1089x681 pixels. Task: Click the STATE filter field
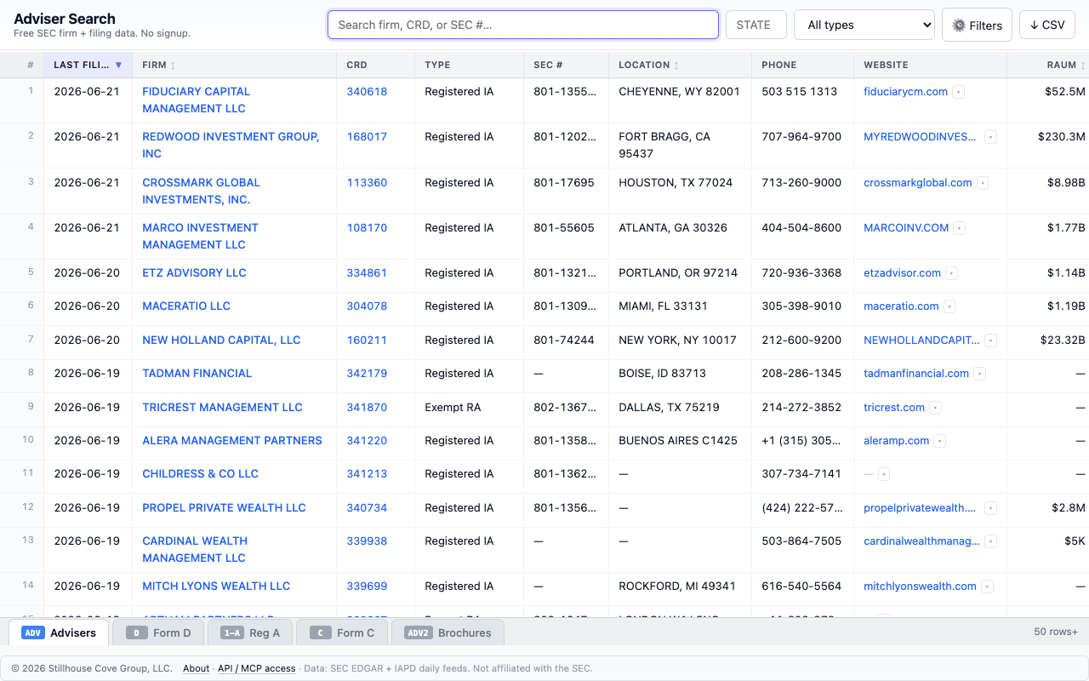tap(756, 25)
